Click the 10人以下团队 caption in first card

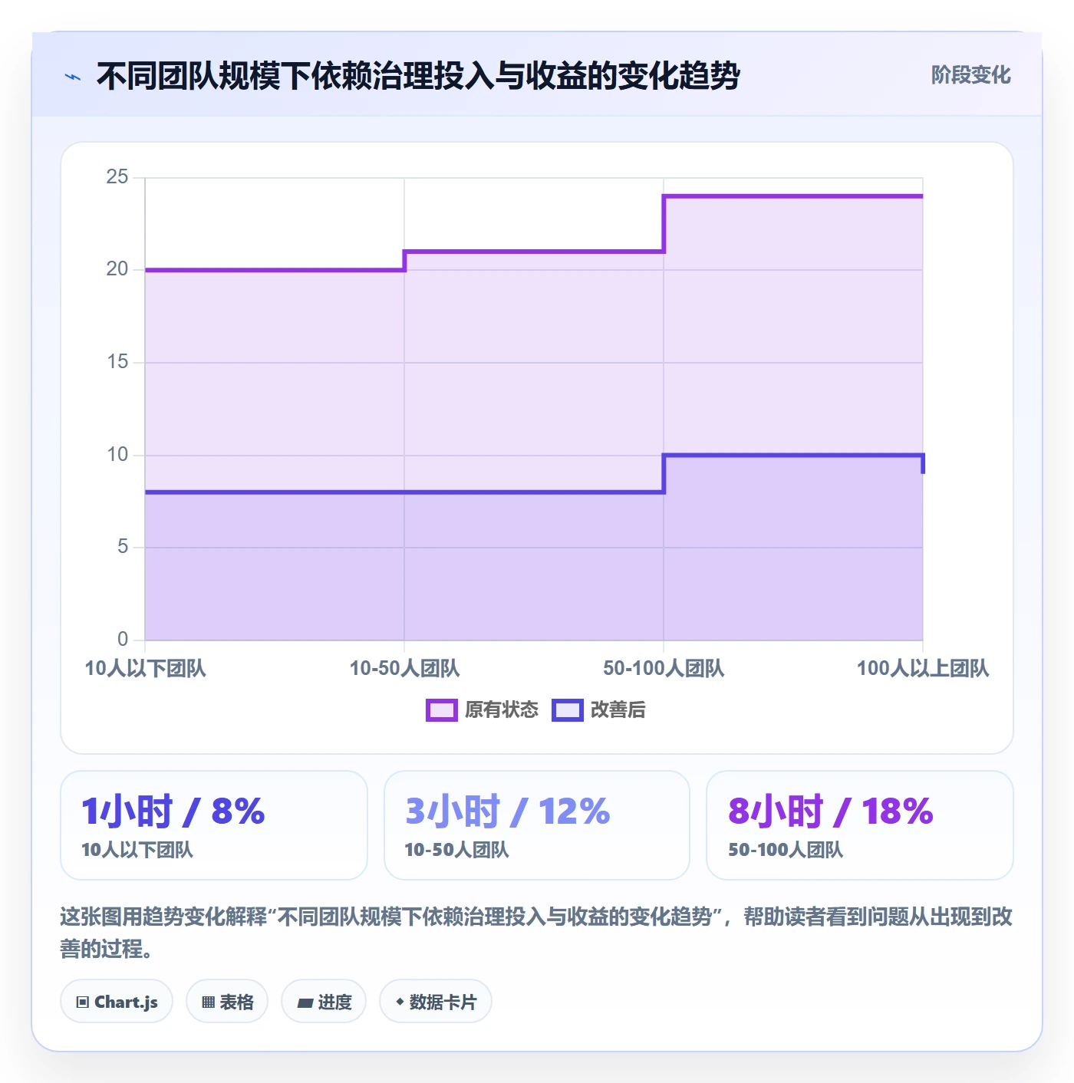[137, 850]
